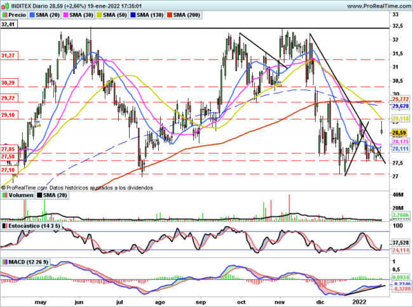The width and height of the screenshot is (413, 307).
Task: Click the 28,59 current price tag
Action: point(399,133)
